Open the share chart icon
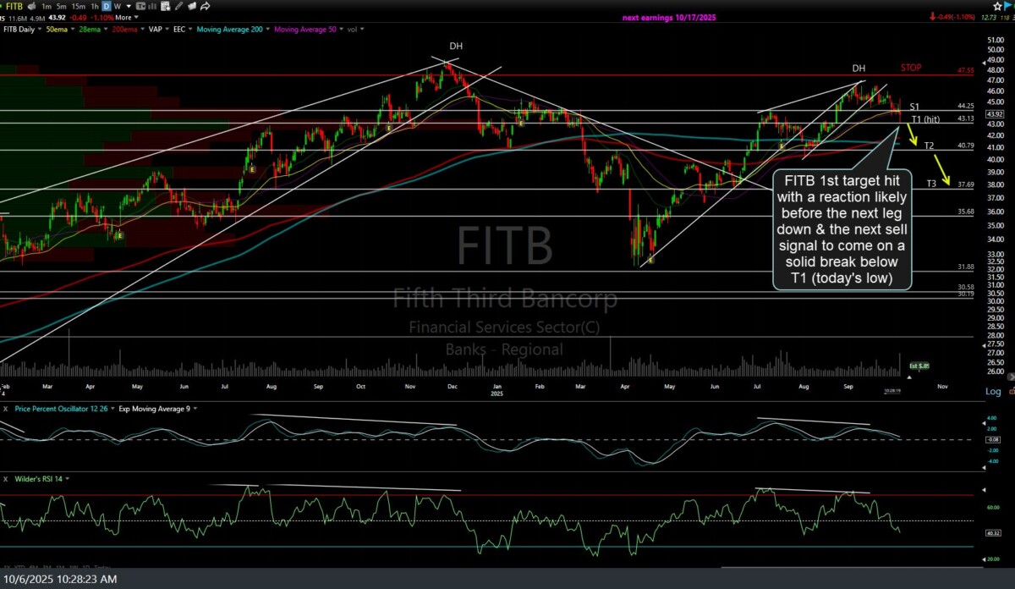The image size is (1015, 589). tap(204, 7)
